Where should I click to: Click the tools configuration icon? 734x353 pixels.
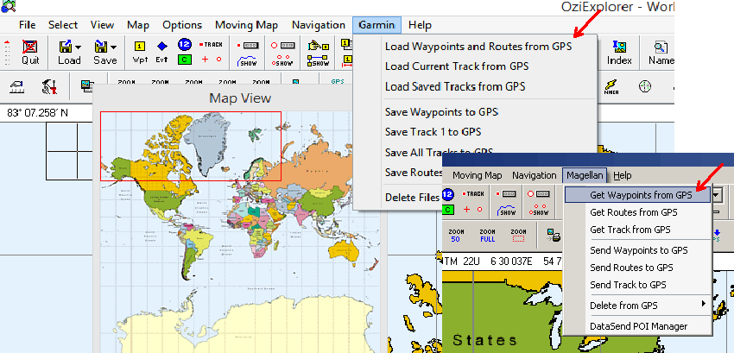pyautogui.click(x=49, y=86)
